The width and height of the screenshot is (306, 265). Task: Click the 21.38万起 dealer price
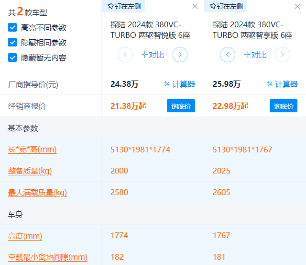click(x=128, y=106)
